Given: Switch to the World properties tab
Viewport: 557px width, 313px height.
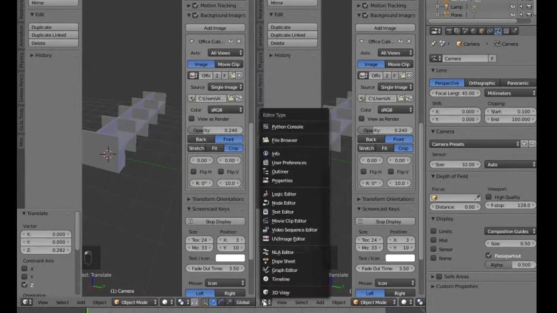Looking at the screenshot, I should click(473, 31).
